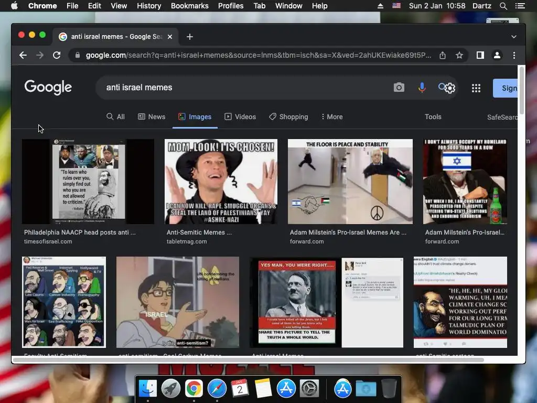Bookmark this page with the star icon
537x403 pixels.
click(459, 55)
